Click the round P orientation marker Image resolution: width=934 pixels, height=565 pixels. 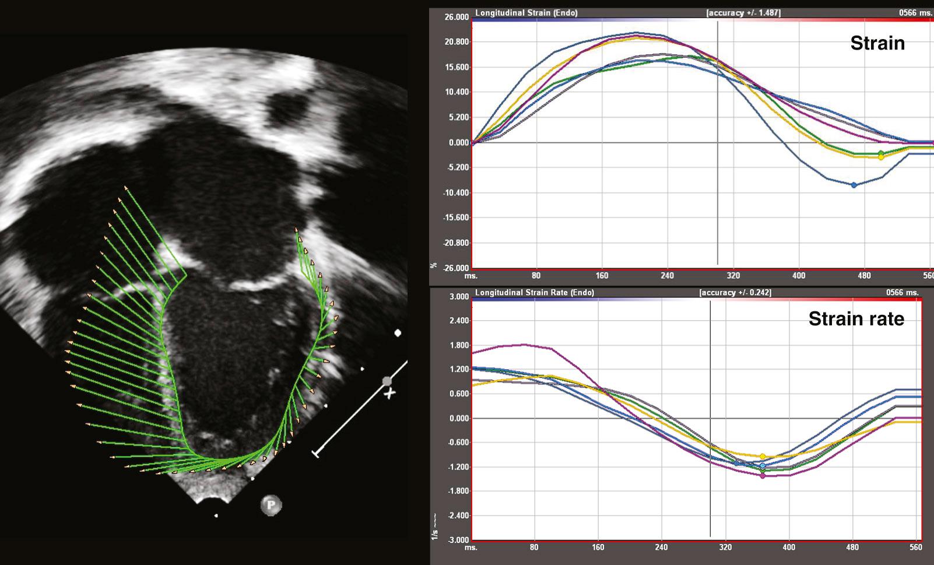271,505
